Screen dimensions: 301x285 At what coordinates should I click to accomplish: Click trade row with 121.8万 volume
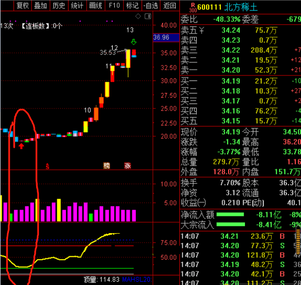pyautogui.click(x=240, y=255)
